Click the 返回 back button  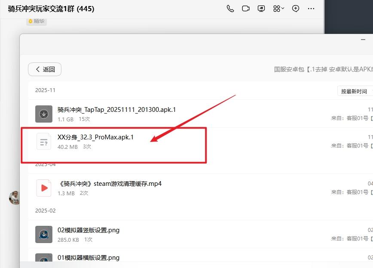coord(45,69)
